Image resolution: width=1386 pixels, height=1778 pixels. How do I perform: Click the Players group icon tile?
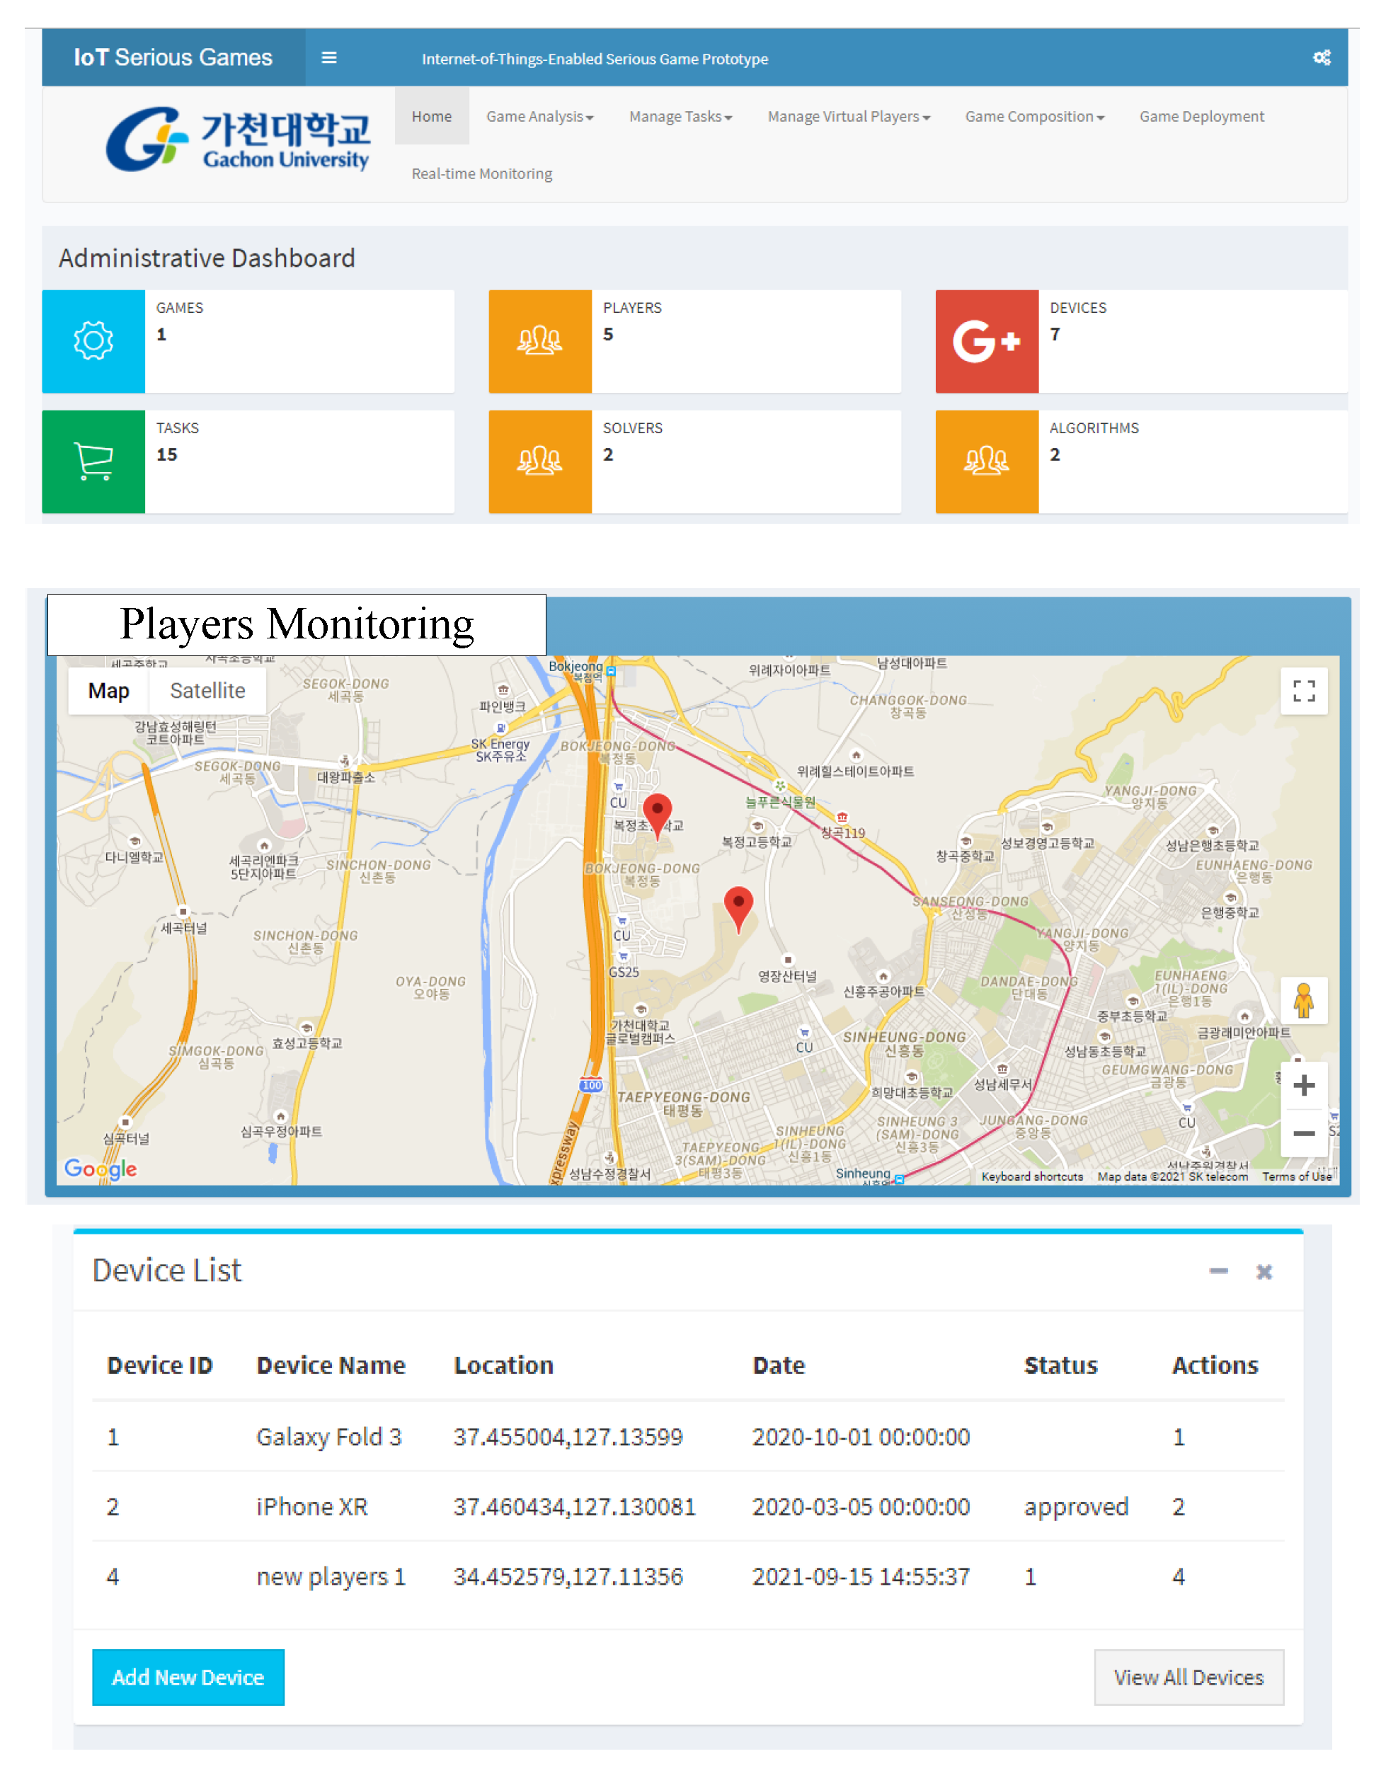[x=540, y=341]
